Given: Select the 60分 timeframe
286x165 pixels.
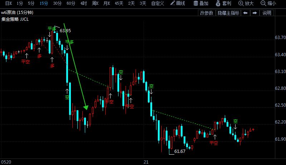Looking at the screenshot, I should pyautogui.click(x=71, y=3).
